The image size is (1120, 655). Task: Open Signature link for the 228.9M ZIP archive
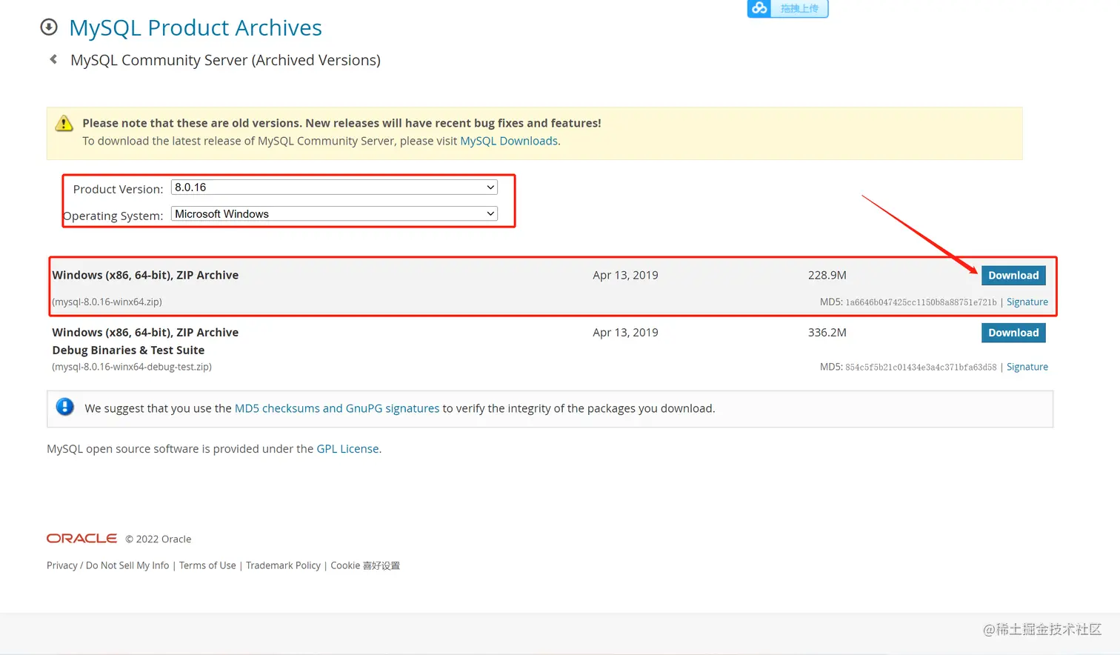pyautogui.click(x=1027, y=302)
